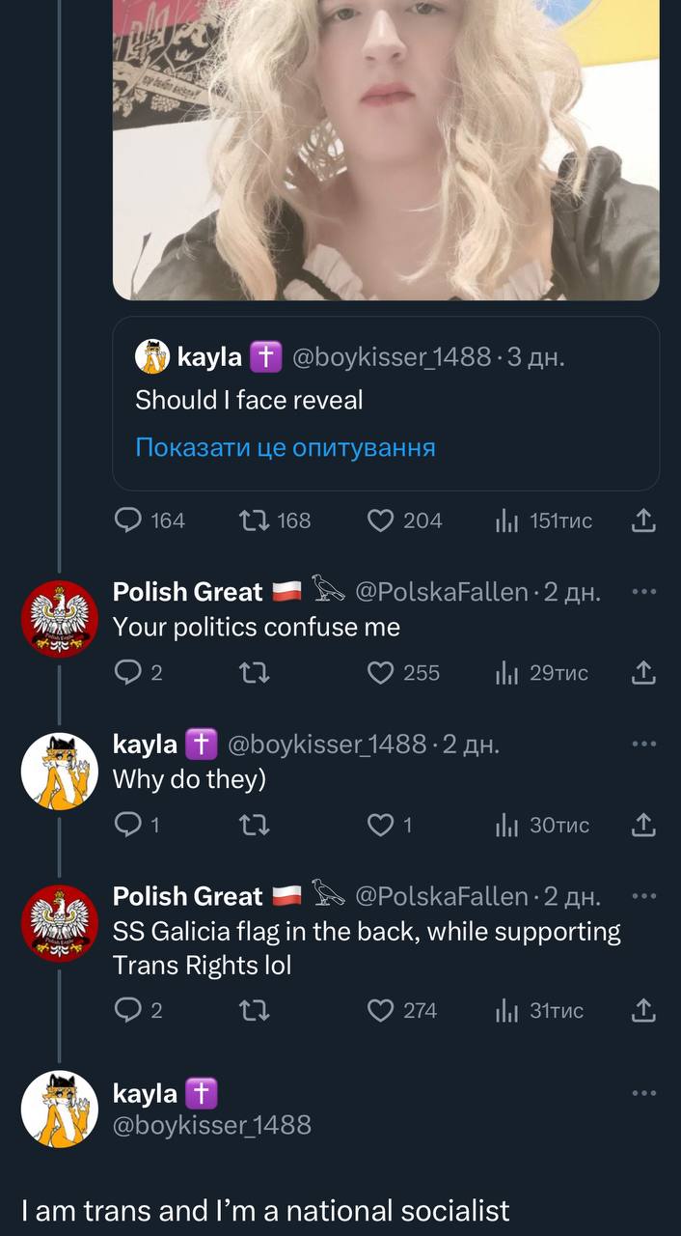This screenshot has width=681, height=1236.
Task: Share the 'SS Galicia flag' reply
Action: coord(643,1010)
